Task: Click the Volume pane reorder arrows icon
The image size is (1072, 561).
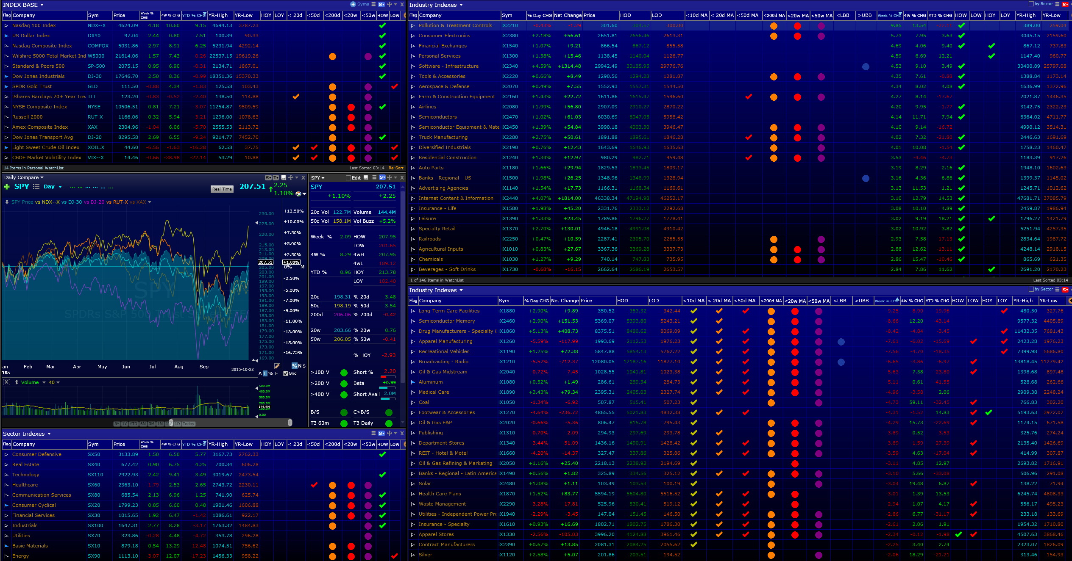Action: [17, 382]
